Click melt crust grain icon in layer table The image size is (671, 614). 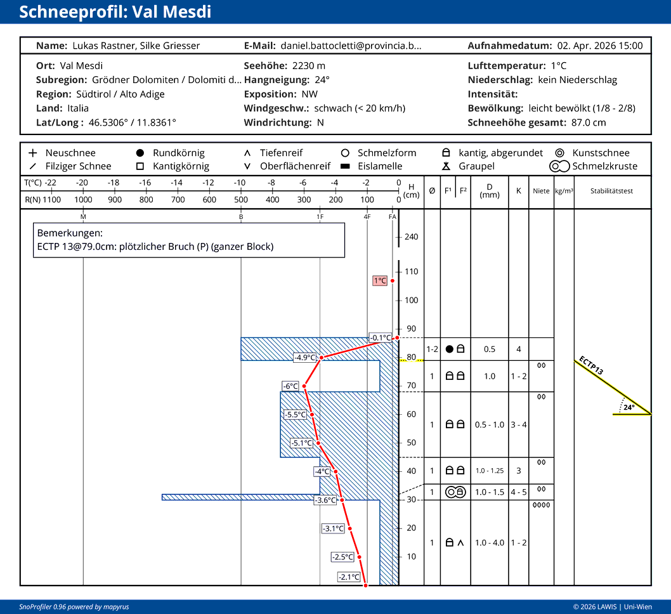(452, 492)
